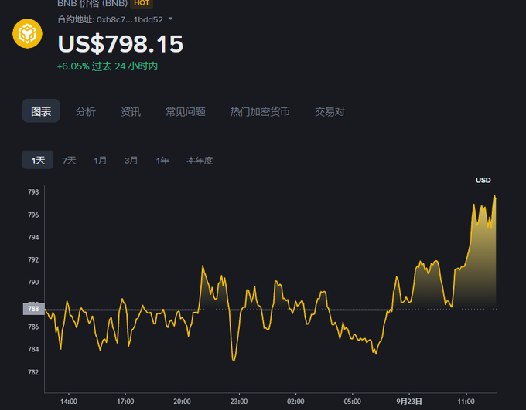Expand the contract address dropdown arrow

tap(170, 19)
